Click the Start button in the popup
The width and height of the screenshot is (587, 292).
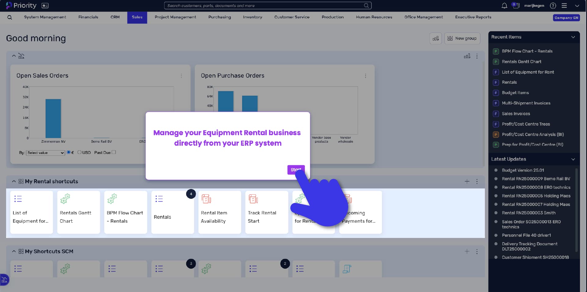[x=296, y=170]
